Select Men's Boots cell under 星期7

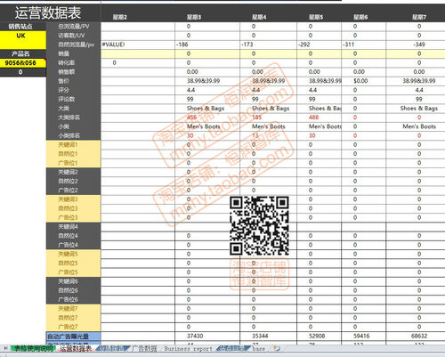[x=416, y=126]
